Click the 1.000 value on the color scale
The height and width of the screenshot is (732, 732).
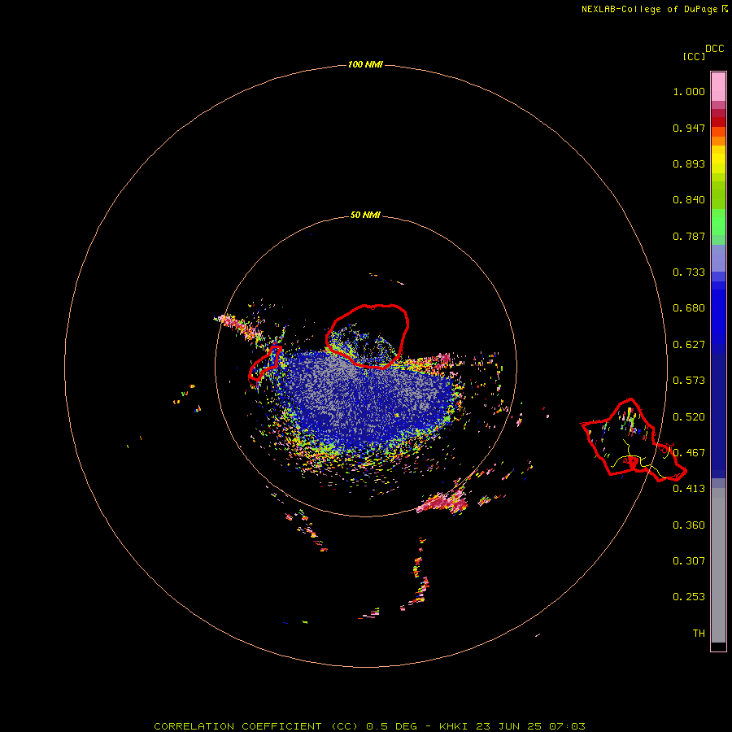[x=689, y=91]
